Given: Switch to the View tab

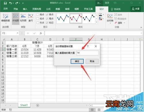Looking at the screenshot, I should point(77,9).
